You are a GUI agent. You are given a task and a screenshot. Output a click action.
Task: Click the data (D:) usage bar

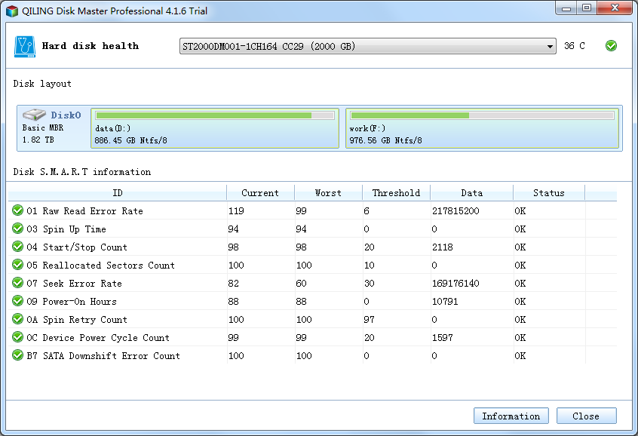click(x=215, y=115)
